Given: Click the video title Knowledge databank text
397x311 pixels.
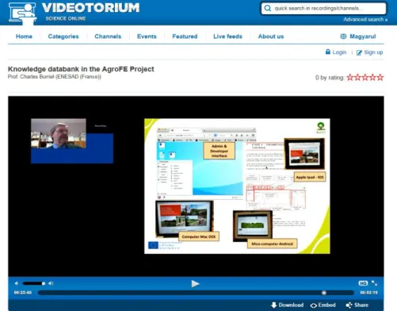Looking at the screenshot, I should 81,69.
